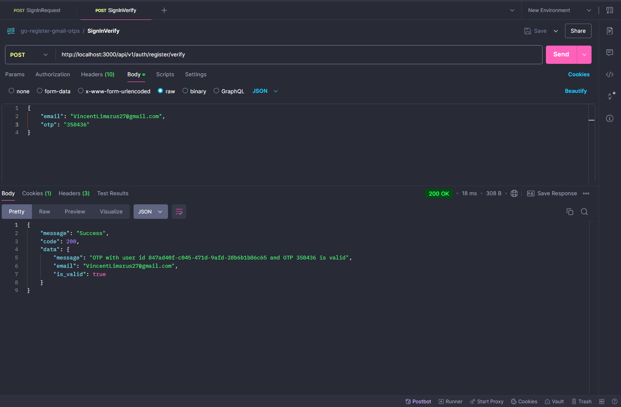The width and height of the screenshot is (621, 407).
Task: Open the environment quick look icon
Action: click(610, 10)
